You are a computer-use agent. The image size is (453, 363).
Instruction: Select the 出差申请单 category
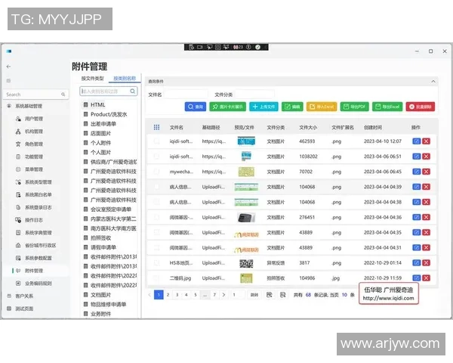pyautogui.click(x=103, y=124)
